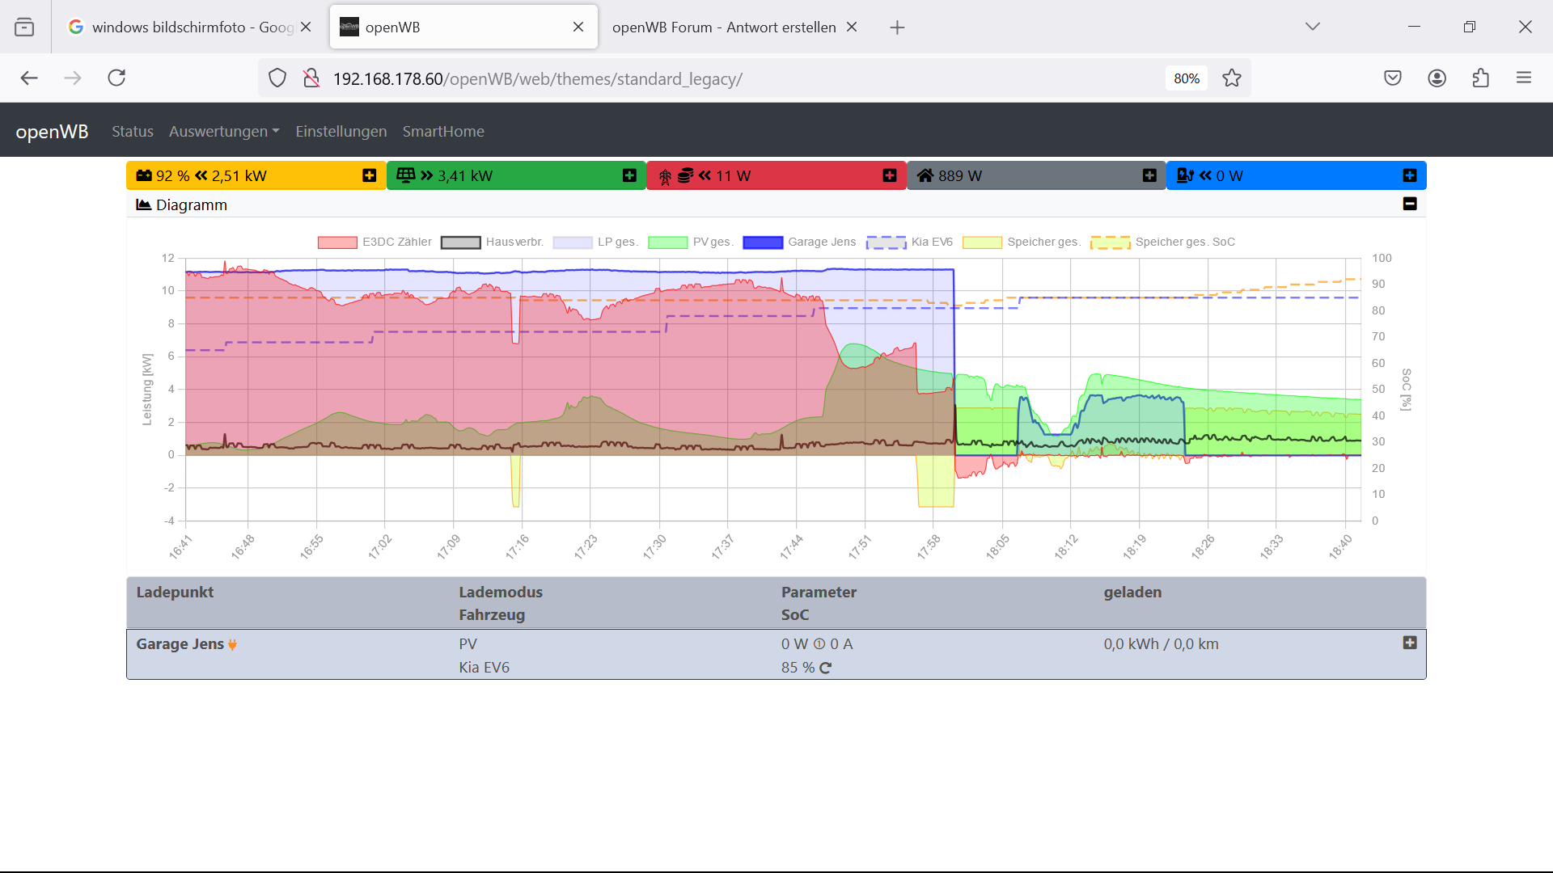The height and width of the screenshot is (873, 1553).
Task: Open the Einstellungen menu item
Action: (341, 131)
